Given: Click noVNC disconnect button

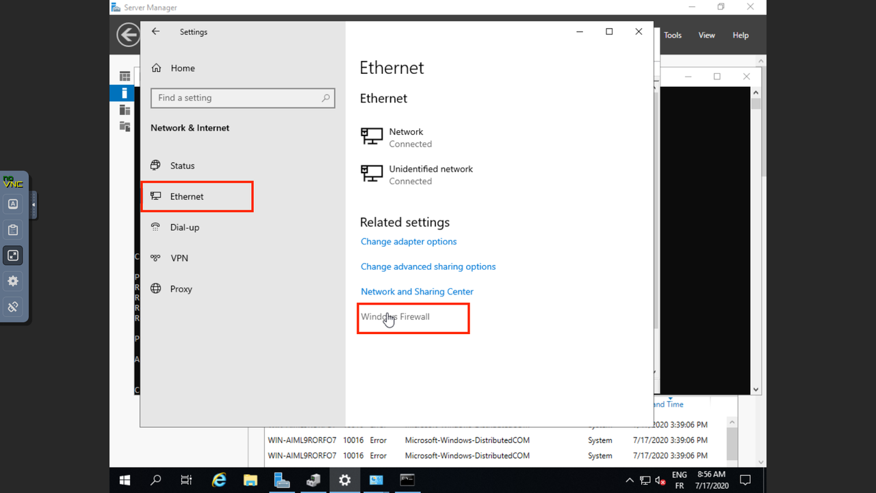Looking at the screenshot, I should tap(13, 307).
